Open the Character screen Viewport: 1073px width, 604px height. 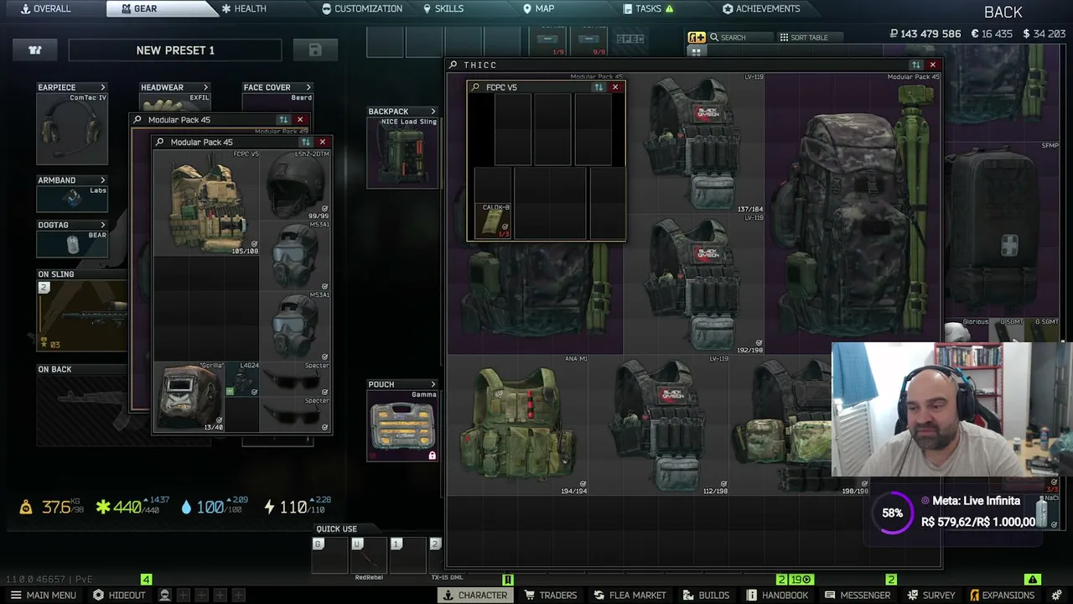(475, 595)
